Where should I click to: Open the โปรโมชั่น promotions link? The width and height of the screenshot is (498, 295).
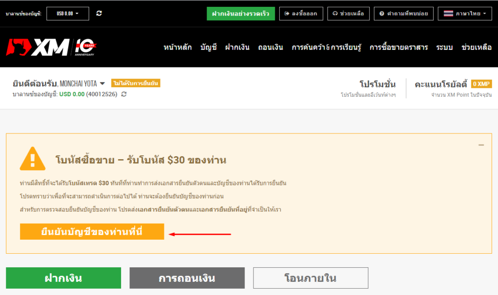click(378, 84)
